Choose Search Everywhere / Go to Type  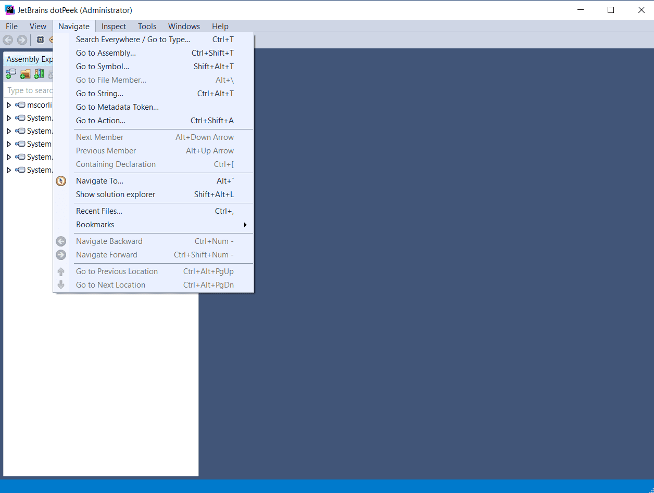[x=154, y=40]
